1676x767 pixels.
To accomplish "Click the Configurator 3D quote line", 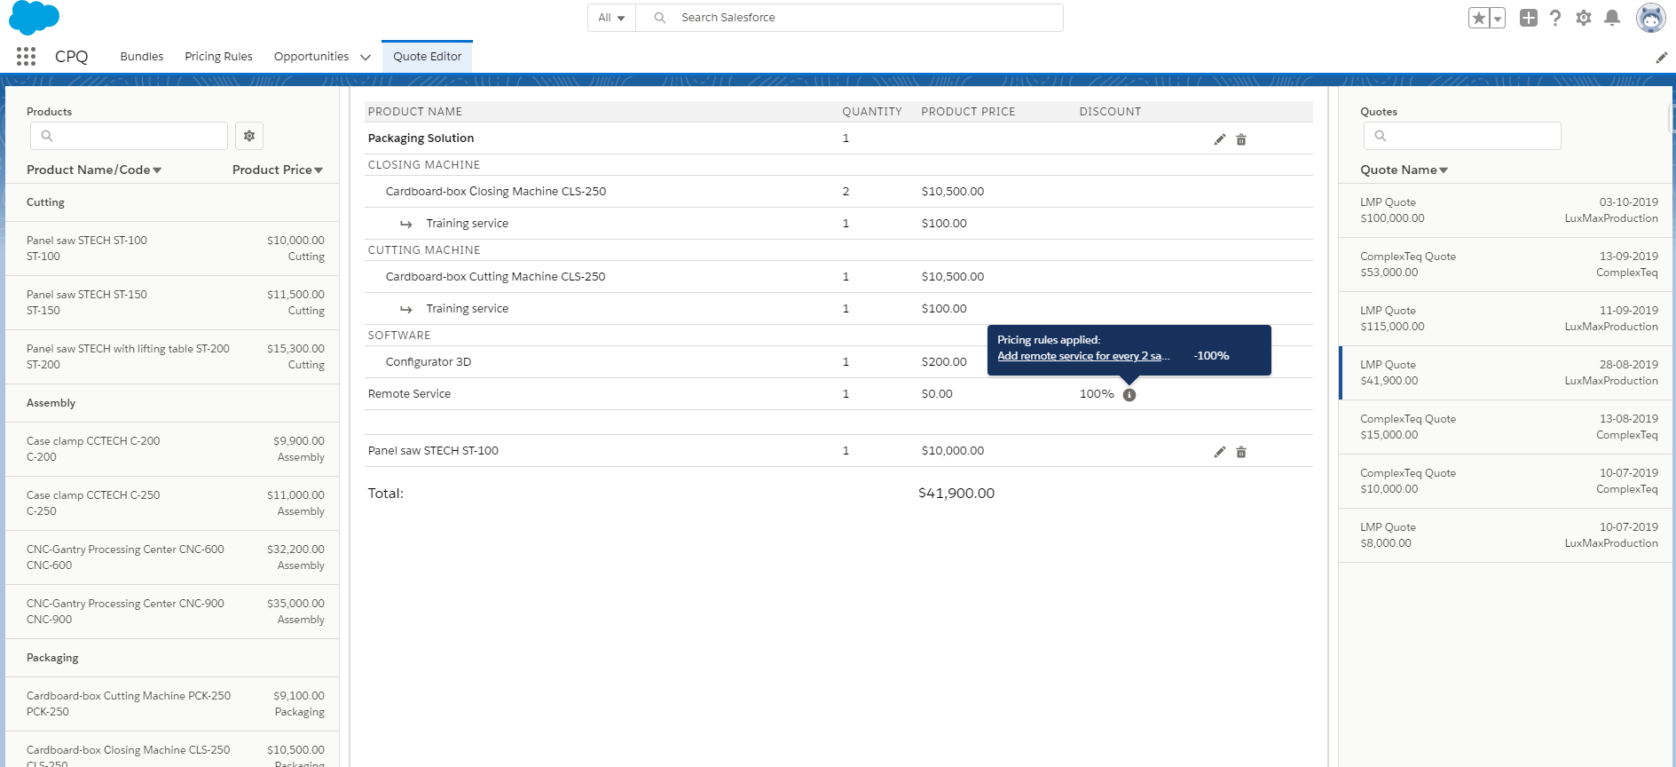I will (x=838, y=362).
